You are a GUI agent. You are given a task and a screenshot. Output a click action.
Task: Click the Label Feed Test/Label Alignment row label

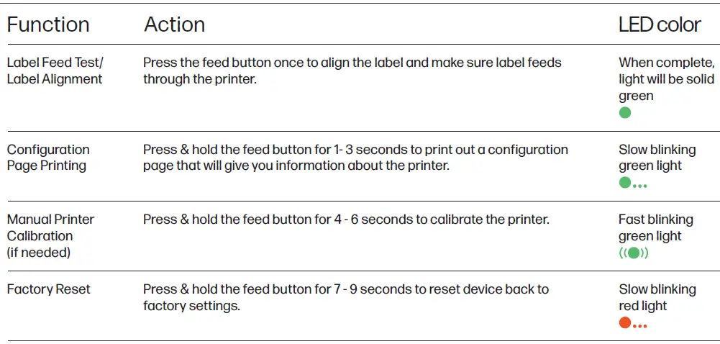(54, 71)
